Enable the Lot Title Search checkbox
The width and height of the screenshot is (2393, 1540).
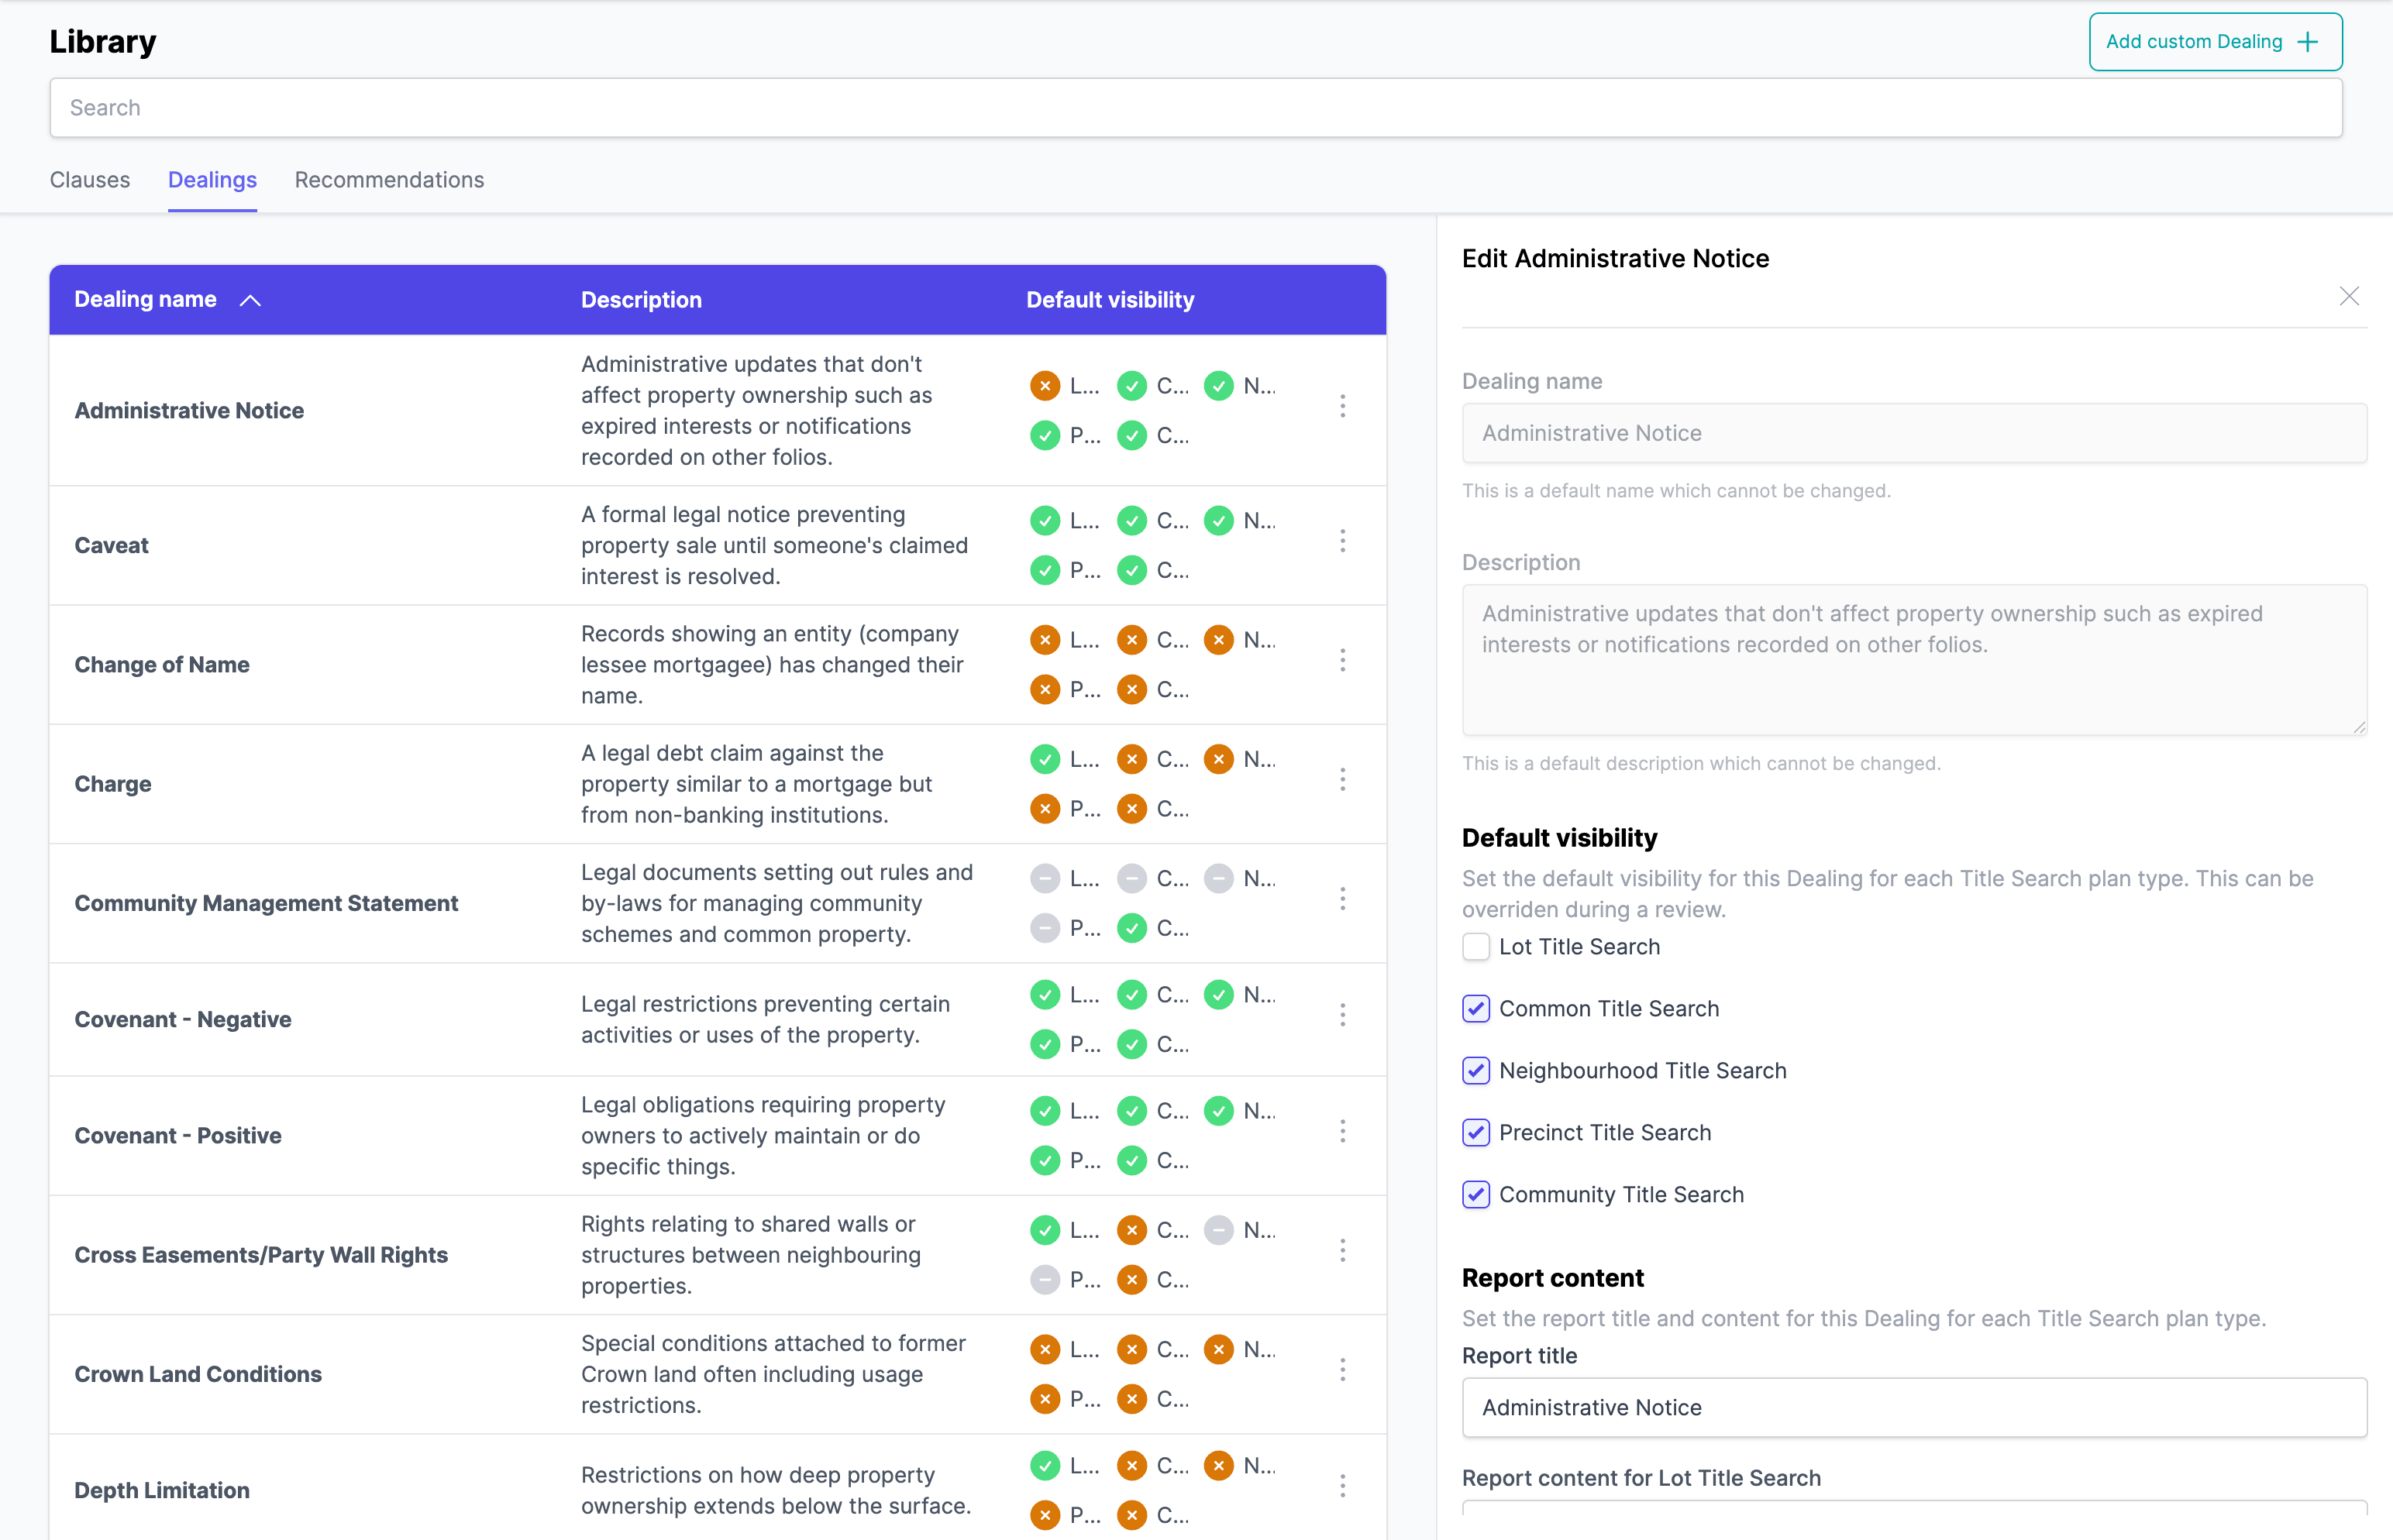pos(1475,947)
